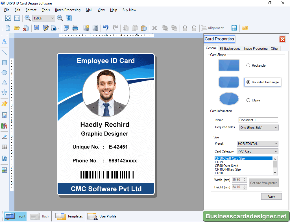Click the Templates button
The height and width of the screenshot is (222, 290).
[x=69, y=216]
